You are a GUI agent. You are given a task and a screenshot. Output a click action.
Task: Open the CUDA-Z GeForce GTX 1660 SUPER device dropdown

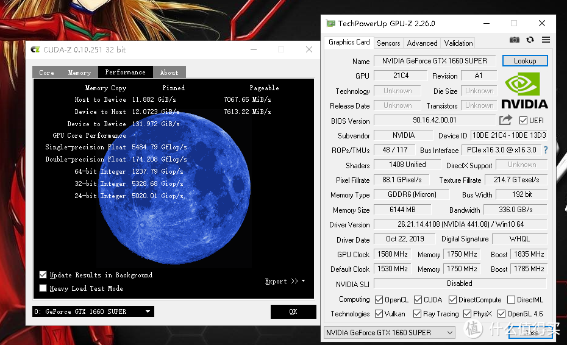click(93, 311)
